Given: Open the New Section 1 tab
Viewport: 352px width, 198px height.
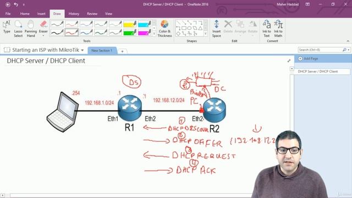Looking at the screenshot, I should (x=102, y=51).
